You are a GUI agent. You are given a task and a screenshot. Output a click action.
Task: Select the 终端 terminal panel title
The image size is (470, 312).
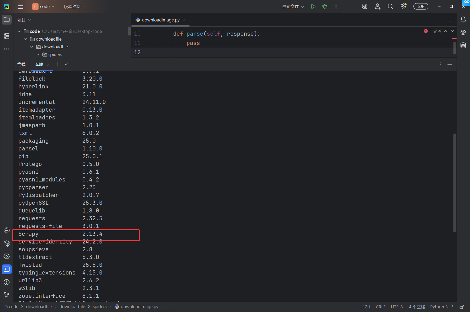pyautogui.click(x=21, y=64)
